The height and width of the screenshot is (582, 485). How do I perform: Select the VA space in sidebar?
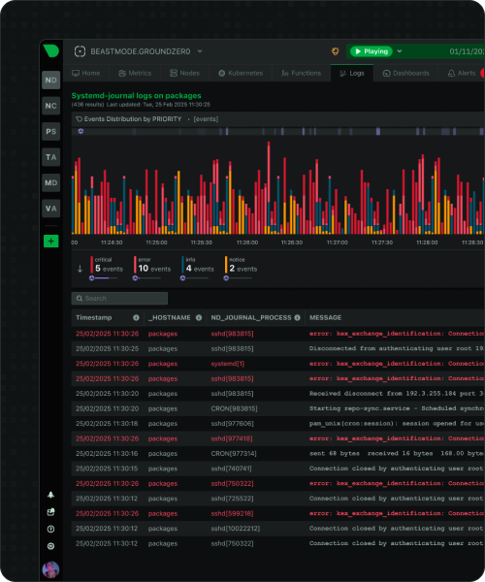click(x=50, y=209)
